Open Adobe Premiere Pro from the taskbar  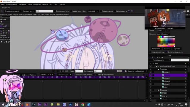pos(46,104)
